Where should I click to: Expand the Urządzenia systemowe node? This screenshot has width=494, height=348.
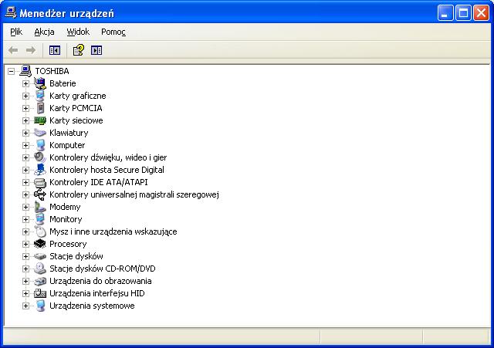(25, 306)
